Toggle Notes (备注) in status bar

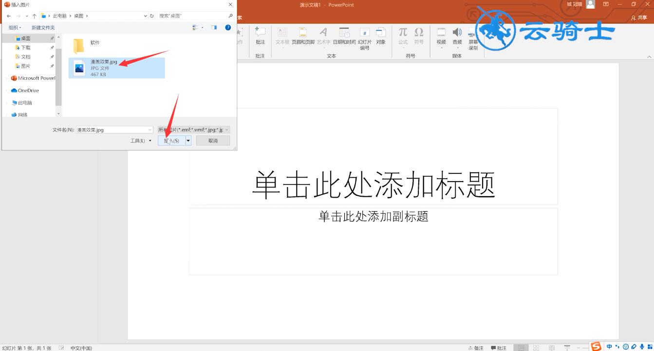pos(476,348)
